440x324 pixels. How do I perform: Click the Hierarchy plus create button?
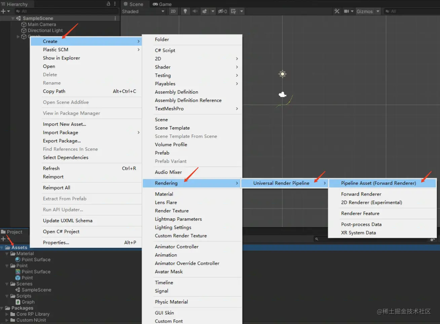(x=3, y=11)
